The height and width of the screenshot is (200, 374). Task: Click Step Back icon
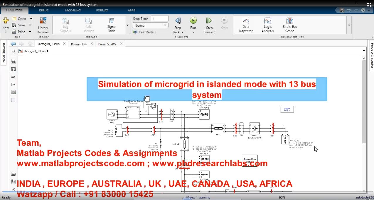pyautogui.click(x=178, y=20)
